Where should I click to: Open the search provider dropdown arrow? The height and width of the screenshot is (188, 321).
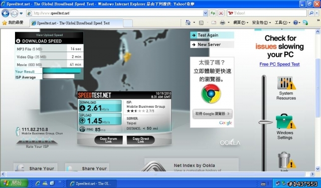click(x=316, y=13)
